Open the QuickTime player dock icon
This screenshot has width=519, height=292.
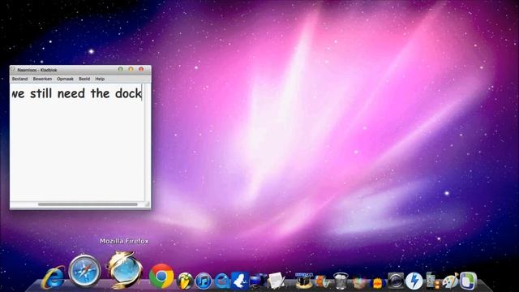tap(222, 281)
